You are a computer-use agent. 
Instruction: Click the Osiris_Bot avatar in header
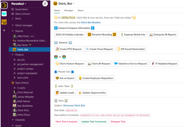55,3
